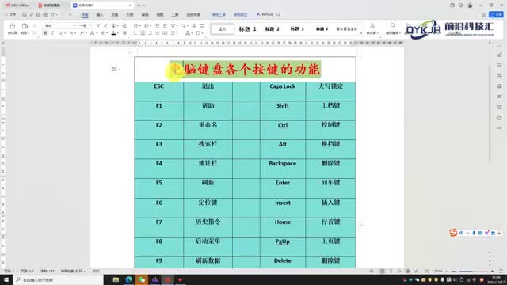Apply the 正文 body text style
This screenshot has width=507, height=285.
[x=223, y=29]
